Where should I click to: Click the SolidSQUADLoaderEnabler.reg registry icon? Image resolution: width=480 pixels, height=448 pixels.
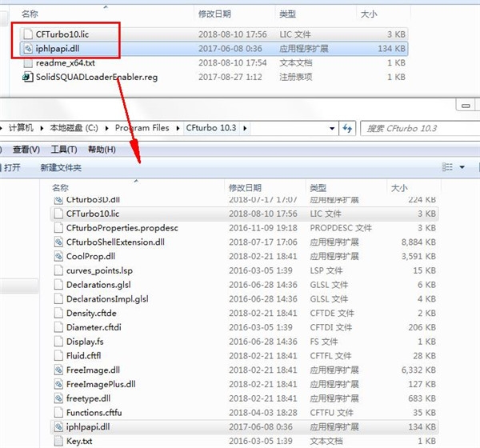click(x=27, y=77)
